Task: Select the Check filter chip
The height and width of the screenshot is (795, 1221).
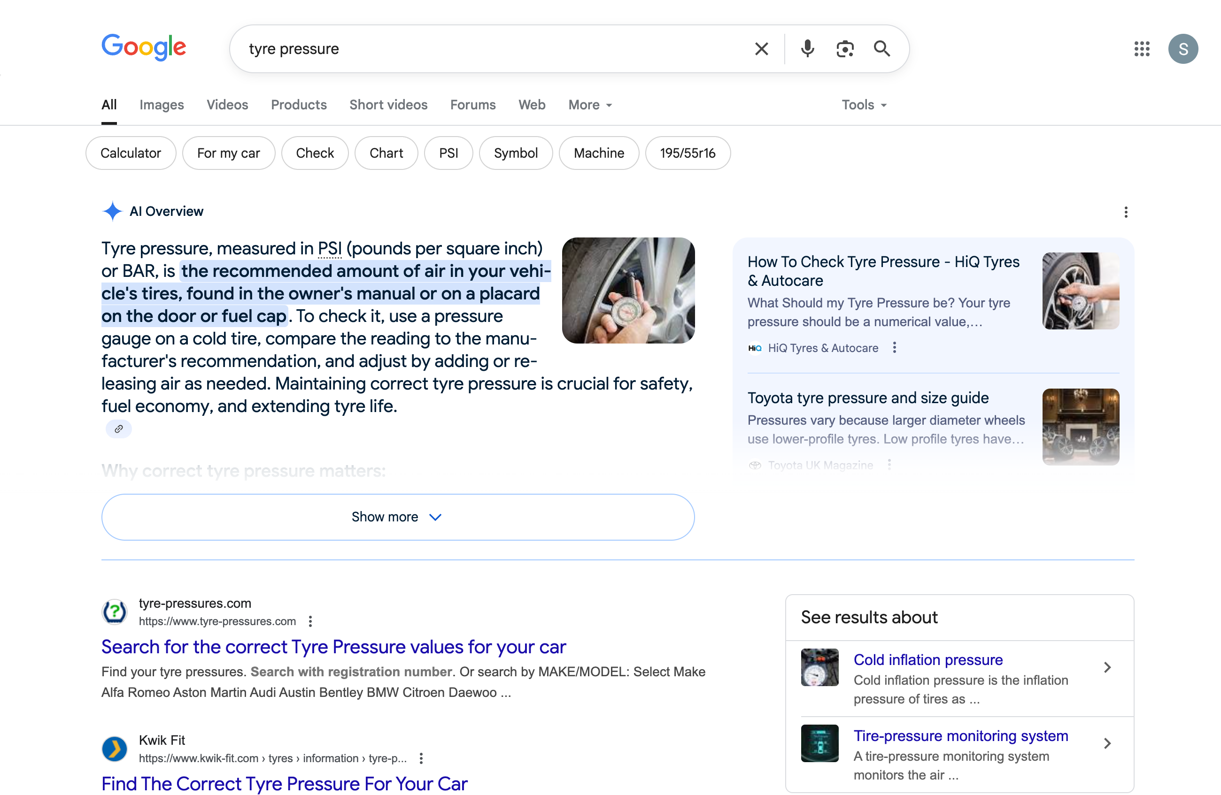Action: [315, 153]
